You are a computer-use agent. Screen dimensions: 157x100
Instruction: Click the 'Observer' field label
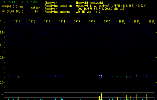click(x=51, y=3)
